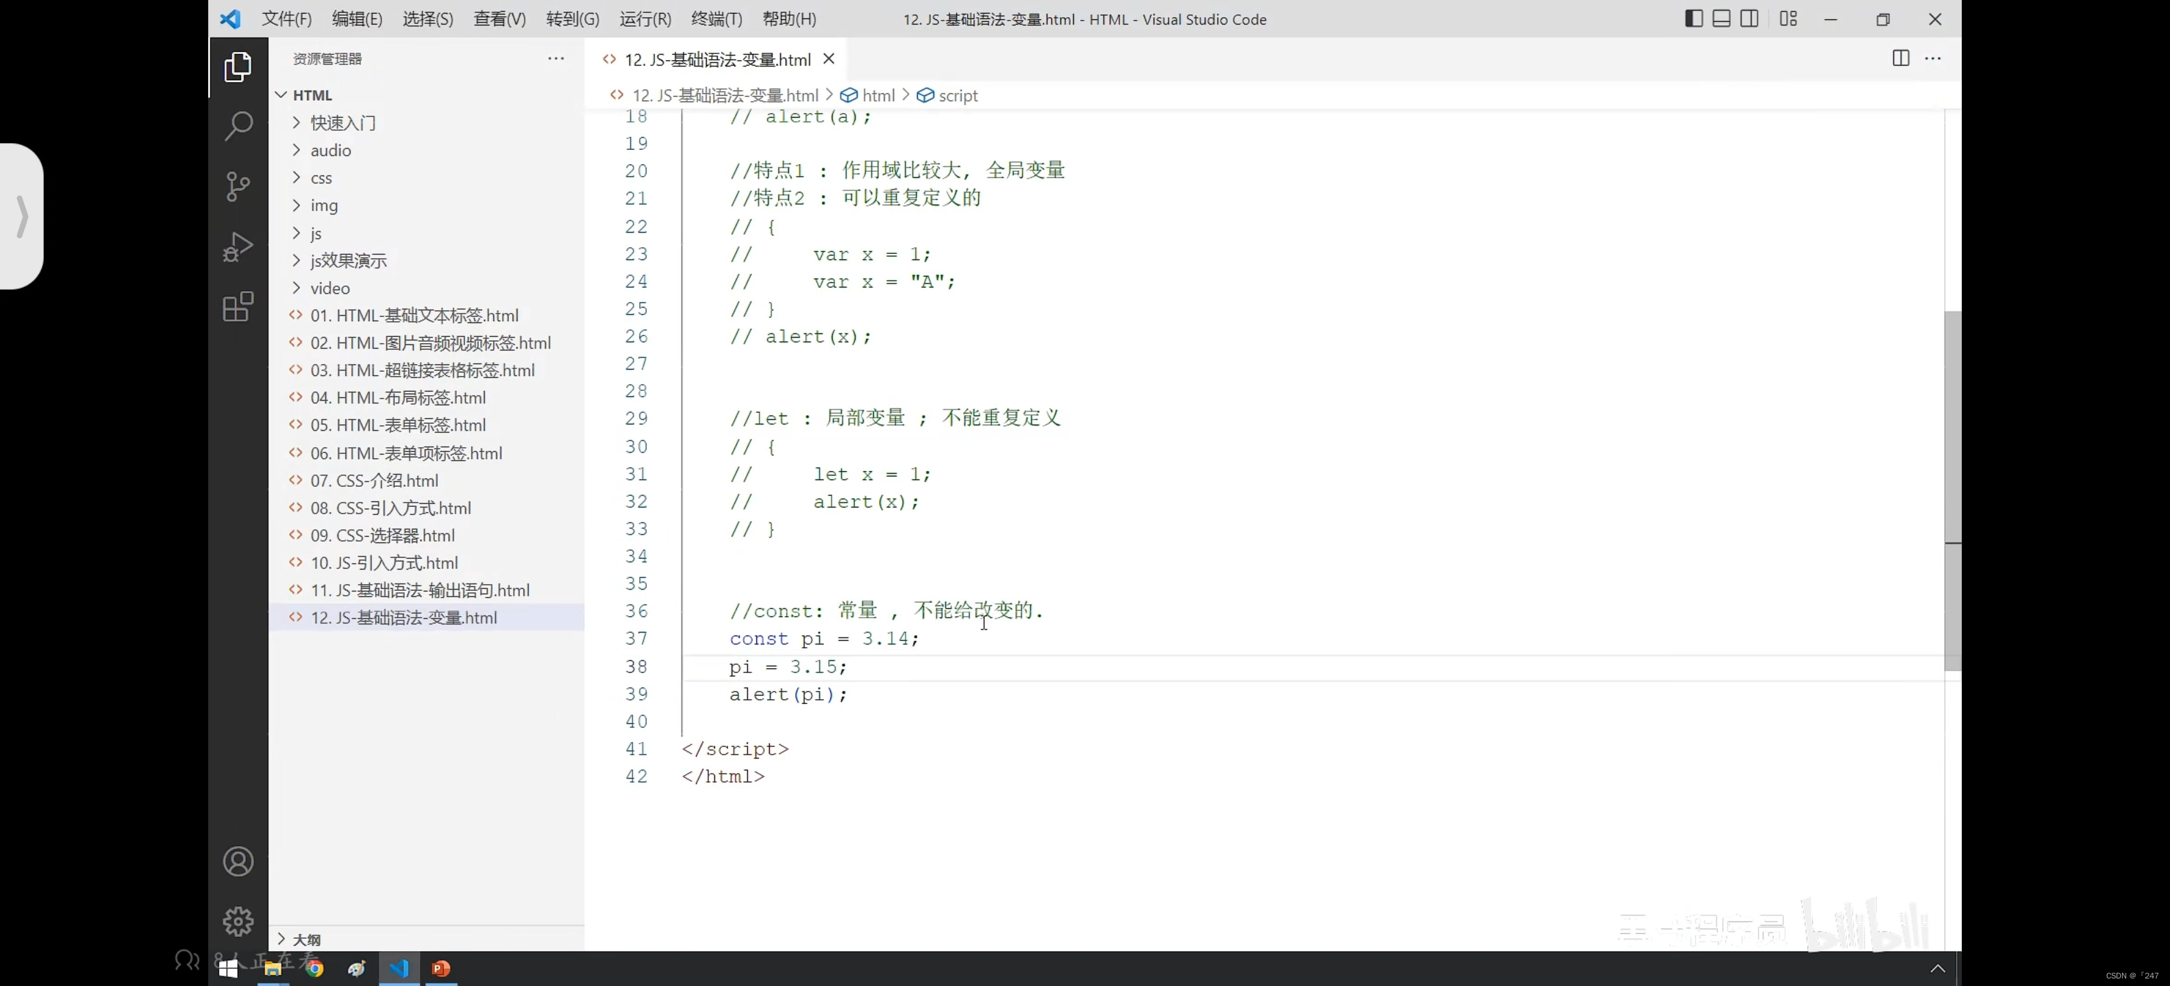Open File Explorer from taskbar
2170x986 pixels.
tap(273, 968)
